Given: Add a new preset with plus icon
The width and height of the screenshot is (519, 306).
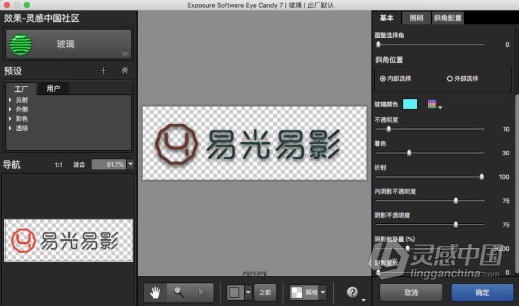Looking at the screenshot, I should pyautogui.click(x=103, y=71).
